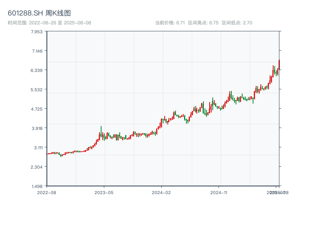Click the latest dark candlestick at far right
Viewport: 310px width, 232px height.
click(x=279, y=65)
